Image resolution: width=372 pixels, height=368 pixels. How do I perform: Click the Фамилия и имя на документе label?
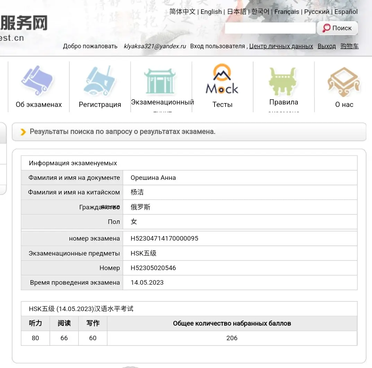click(74, 178)
